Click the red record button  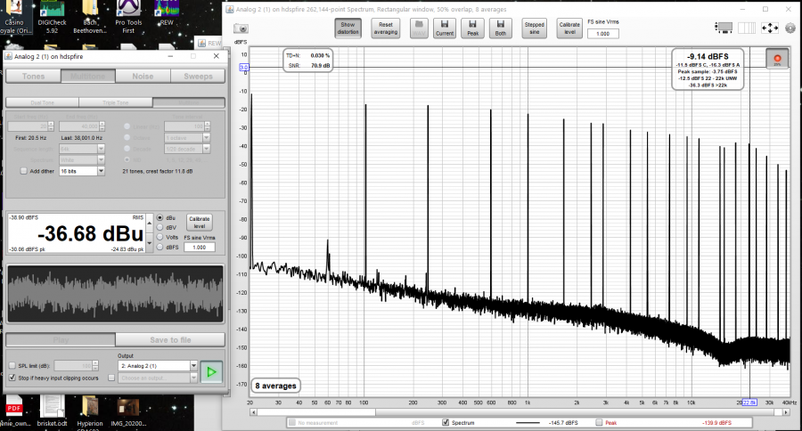(x=777, y=59)
